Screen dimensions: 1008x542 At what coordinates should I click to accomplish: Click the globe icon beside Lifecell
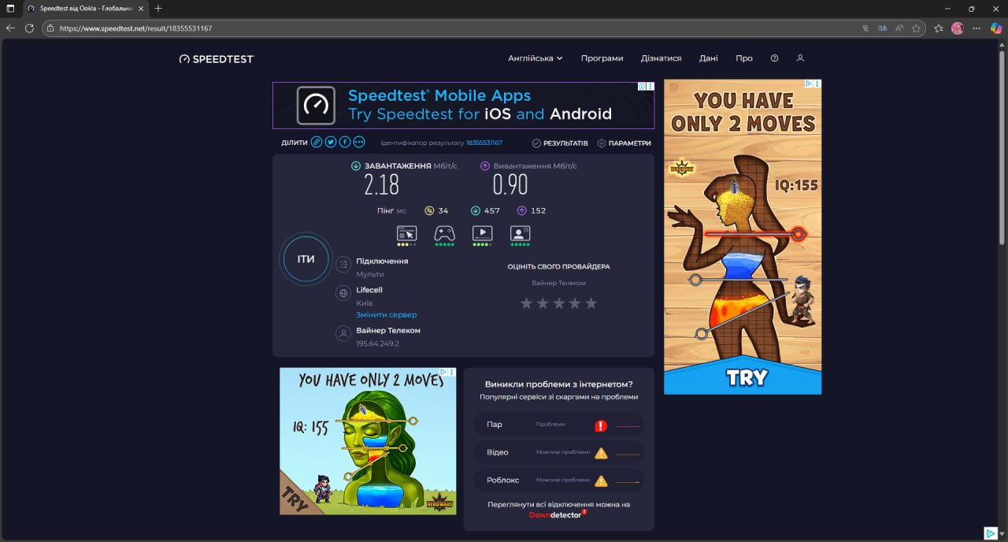pos(343,293)
